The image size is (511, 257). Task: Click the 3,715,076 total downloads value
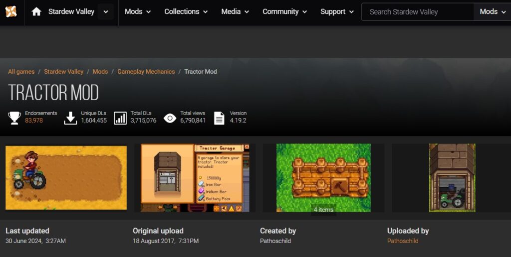point(143,121)
